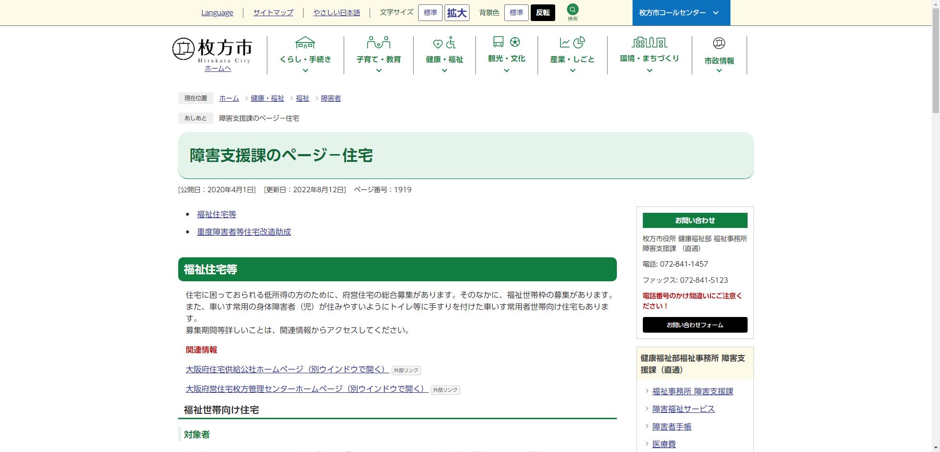This screenshot has height=452, width=940.
Task: Go to ホームへ link under logo
Action: tap(218, 68)
